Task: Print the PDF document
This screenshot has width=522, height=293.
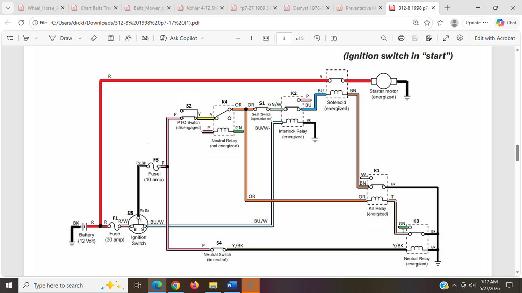Action: [401, 38]
